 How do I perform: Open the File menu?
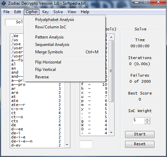(6, 12)
